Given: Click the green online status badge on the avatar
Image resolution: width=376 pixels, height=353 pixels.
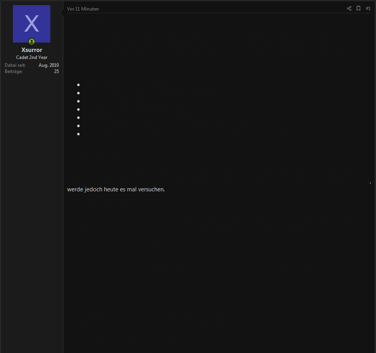Looking at the screenshot, I should tap(32, 41).
